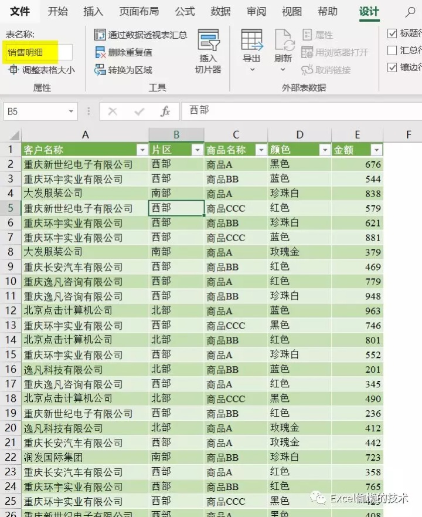Screen dimensions: 422x517
Task: Click the search magnifier icon in ribbon
Action: [410, 12]
